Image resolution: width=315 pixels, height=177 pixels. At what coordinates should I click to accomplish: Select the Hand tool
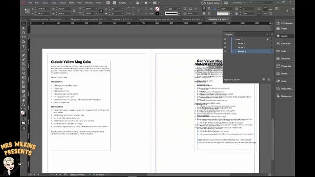[24, 100]
